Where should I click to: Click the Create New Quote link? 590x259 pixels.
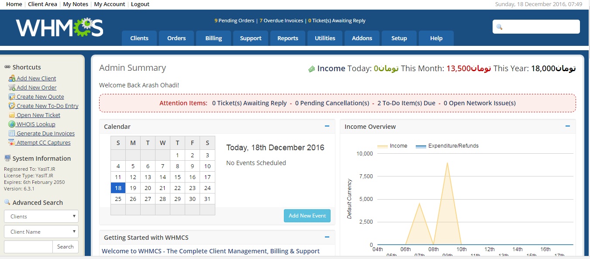point(41,97)
